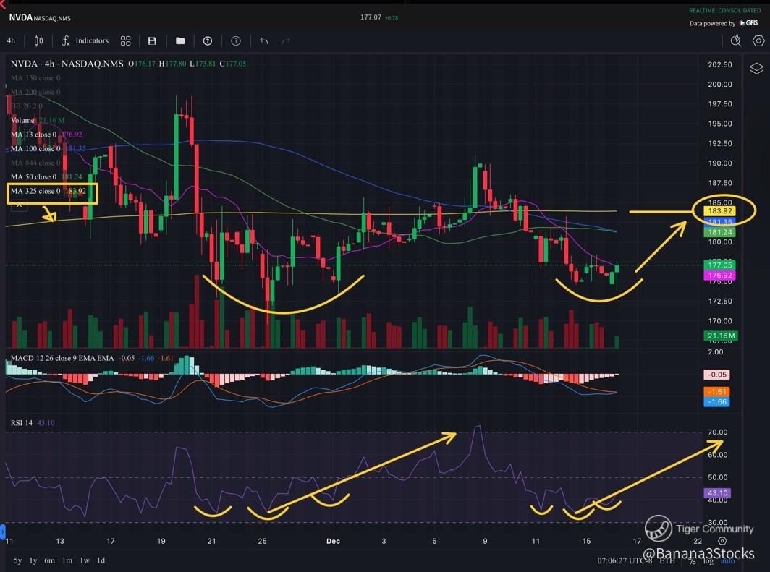770x572 pixels.
Task: Click the NVDA symbol name in header
Action: tap(20, 17)
